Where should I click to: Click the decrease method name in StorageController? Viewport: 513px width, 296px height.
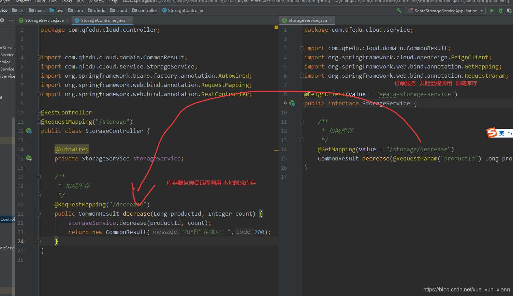point(136,214)
